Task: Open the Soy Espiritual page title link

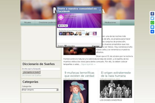Action: [70, 16]
